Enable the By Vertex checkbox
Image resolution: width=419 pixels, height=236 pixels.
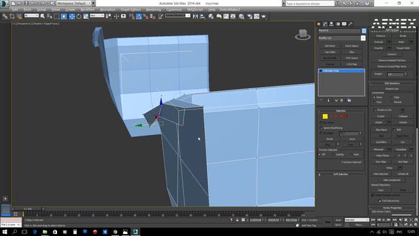[x=321, y=123]
